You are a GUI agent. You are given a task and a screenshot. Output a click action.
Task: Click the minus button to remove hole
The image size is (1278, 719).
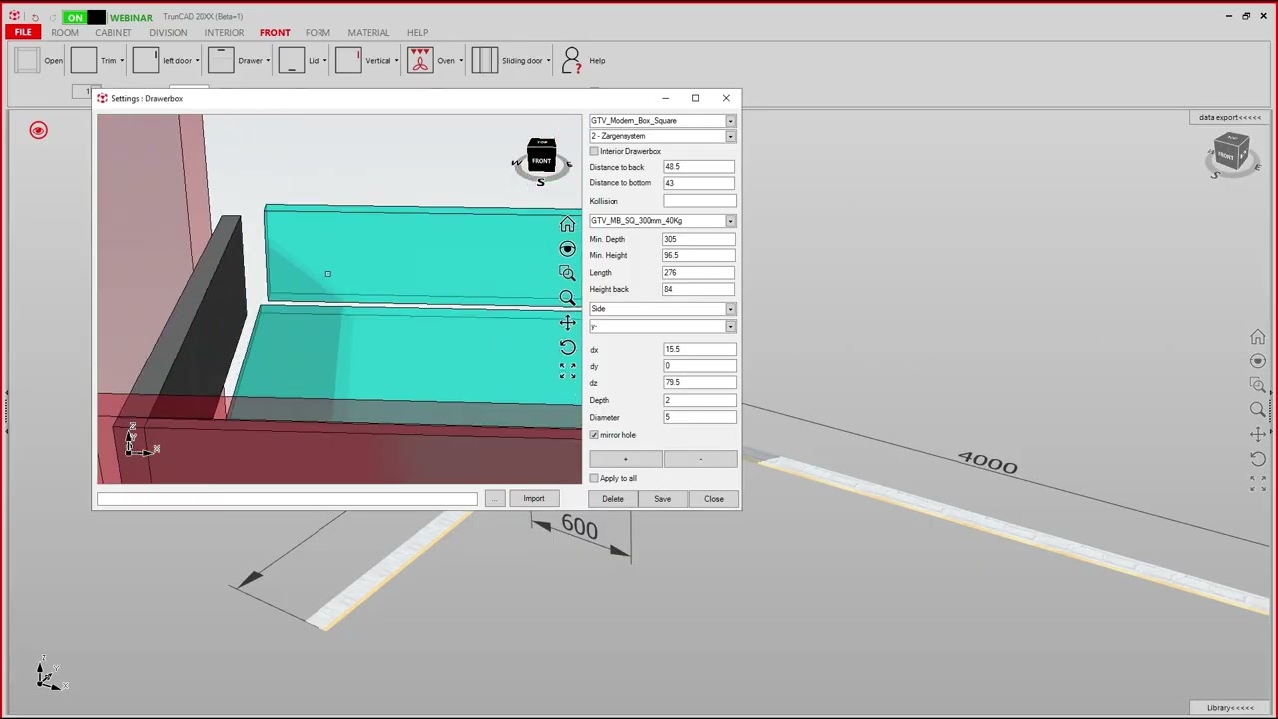[701, 459]
